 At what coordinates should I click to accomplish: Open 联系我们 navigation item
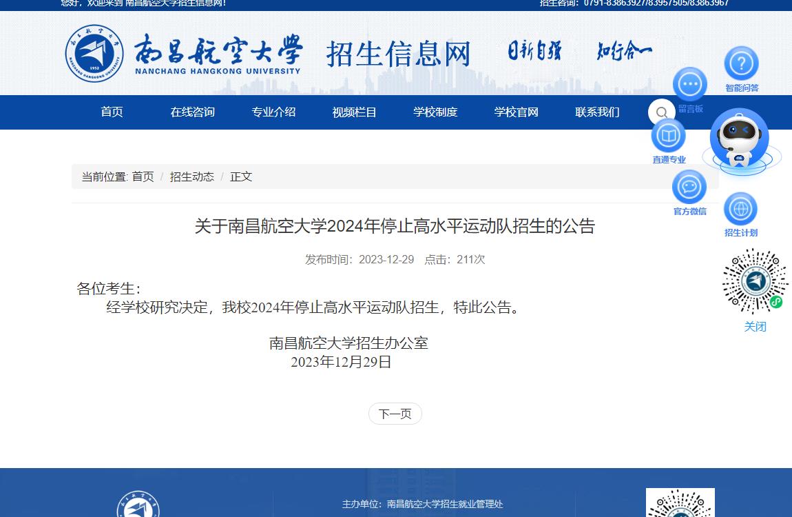(x=596, y=112)
